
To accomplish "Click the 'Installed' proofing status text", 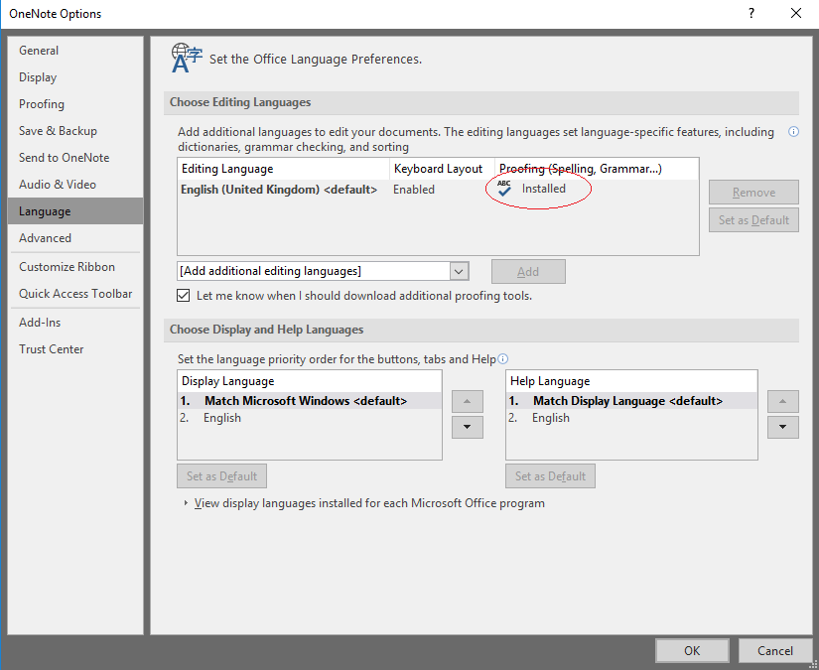I will point(544,189).
